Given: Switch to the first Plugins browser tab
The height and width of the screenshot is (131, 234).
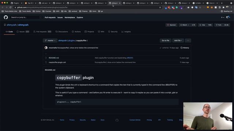Looking at the screenshot, I should 16,3.
